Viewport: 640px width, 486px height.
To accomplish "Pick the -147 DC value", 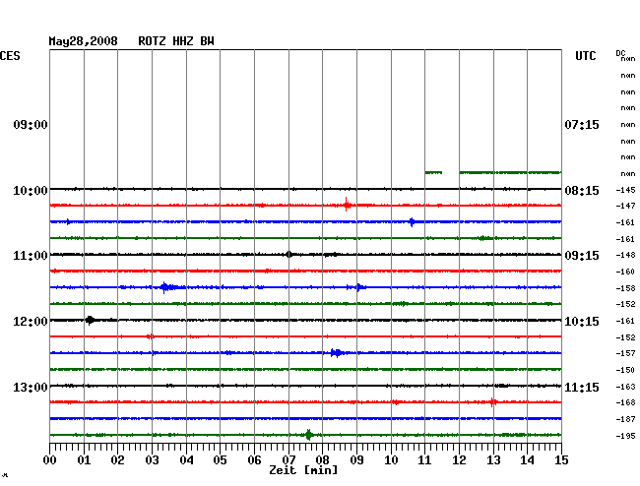I will coord(625,206).
